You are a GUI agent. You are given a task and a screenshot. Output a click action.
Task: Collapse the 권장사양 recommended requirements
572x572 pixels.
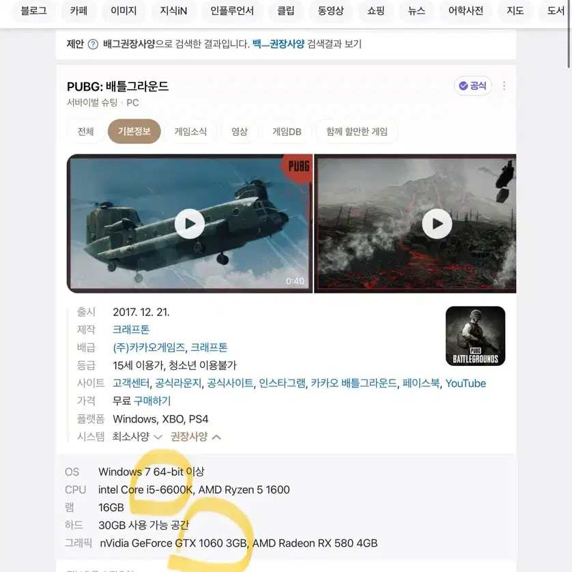196,437
